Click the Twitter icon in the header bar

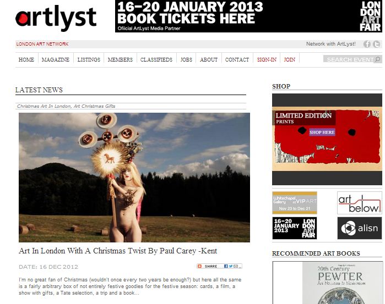(376, 44)
